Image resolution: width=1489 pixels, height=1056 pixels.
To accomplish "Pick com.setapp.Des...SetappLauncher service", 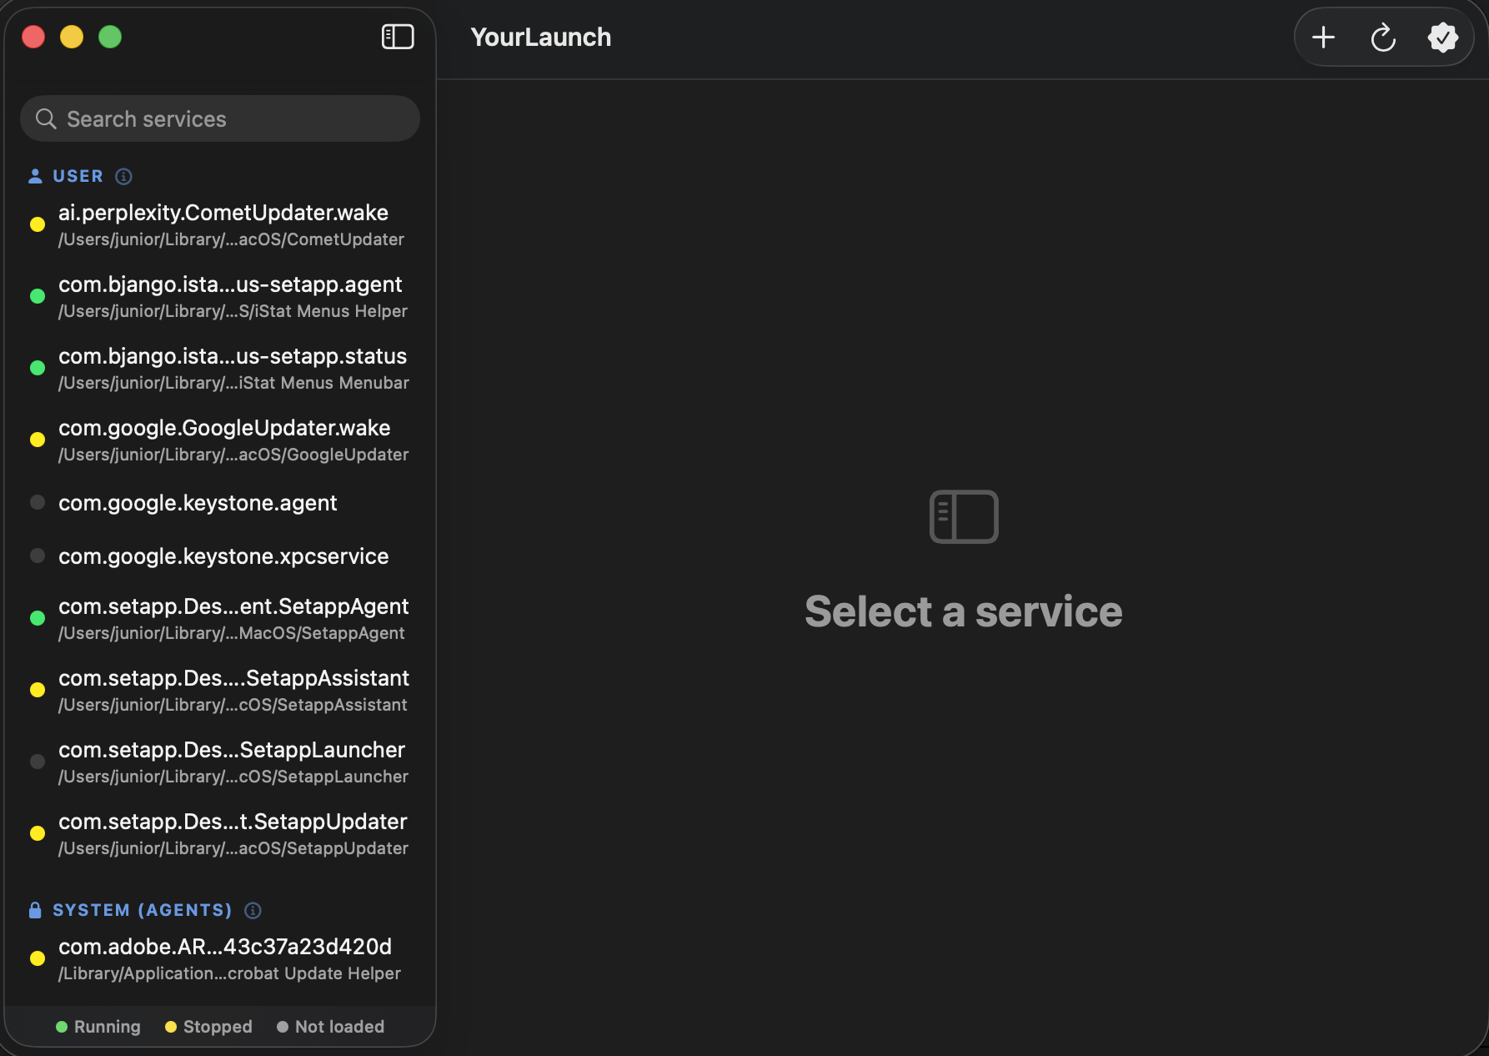I will tap(220, 762).
